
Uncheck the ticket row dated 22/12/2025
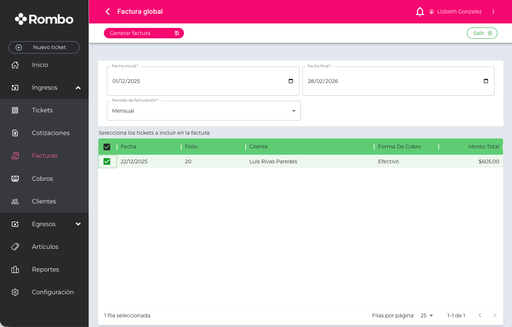coord(107,161)
